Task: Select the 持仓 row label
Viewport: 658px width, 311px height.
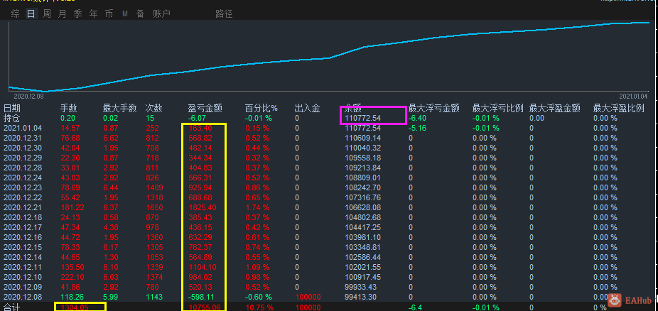Action: coord(12,118)
